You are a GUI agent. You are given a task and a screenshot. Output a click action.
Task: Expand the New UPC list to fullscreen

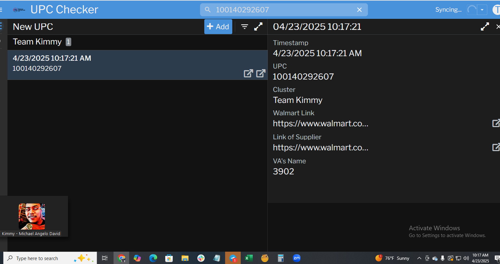click(258, 27)
